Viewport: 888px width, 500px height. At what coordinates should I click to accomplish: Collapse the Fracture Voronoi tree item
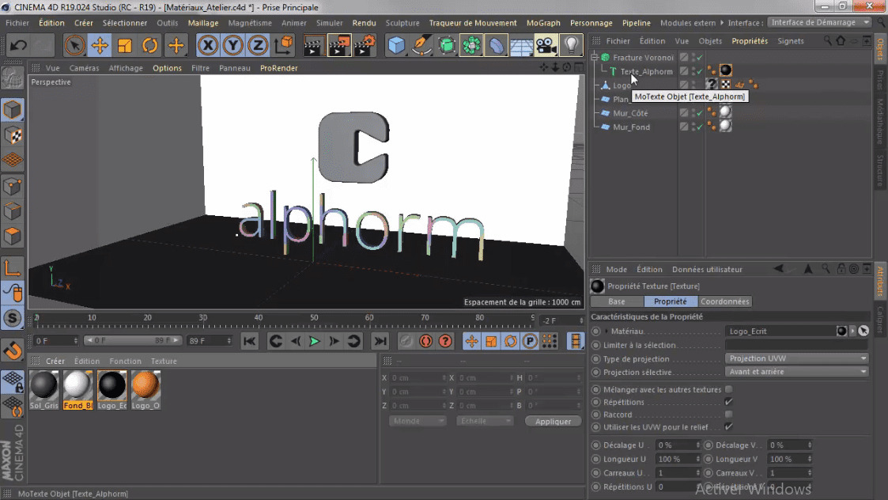595,57
